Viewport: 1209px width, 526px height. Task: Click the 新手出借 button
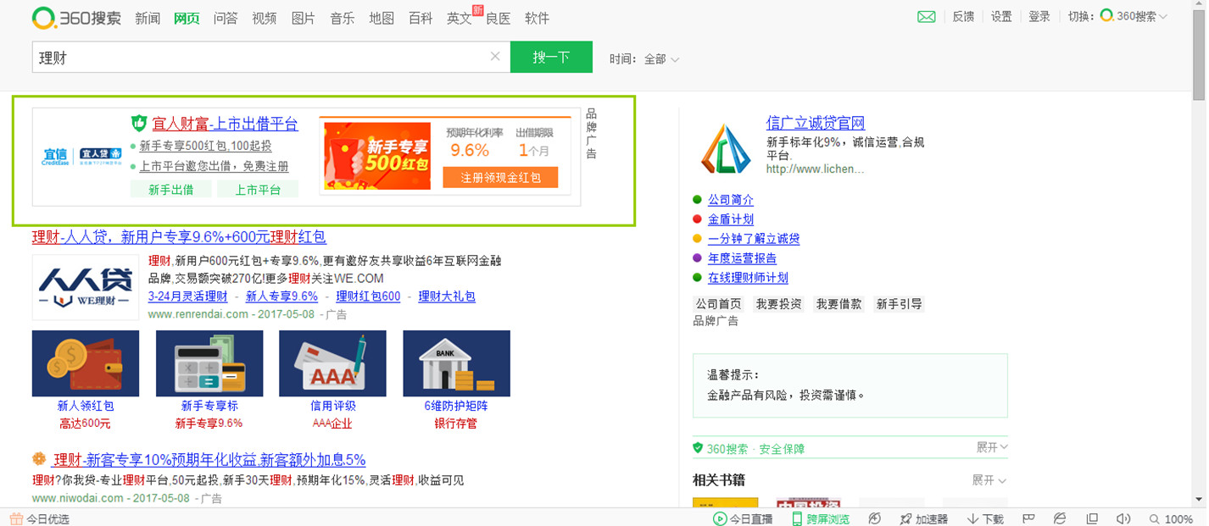tap(171, 190)
